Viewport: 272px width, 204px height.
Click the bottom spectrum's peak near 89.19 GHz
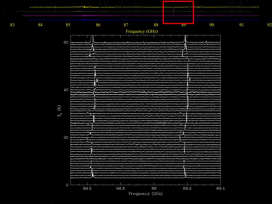[x=185, y=175]
